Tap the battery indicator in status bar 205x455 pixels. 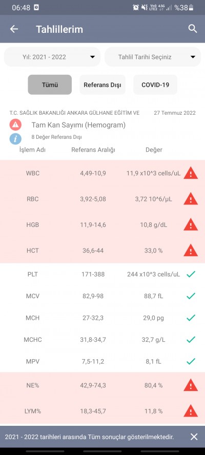pyautogui.click(x=191, y=8)
